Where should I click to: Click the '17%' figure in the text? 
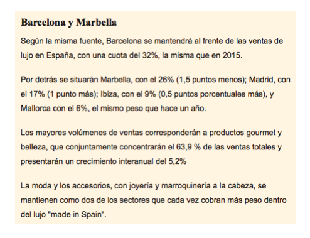[x=37, y=94]
